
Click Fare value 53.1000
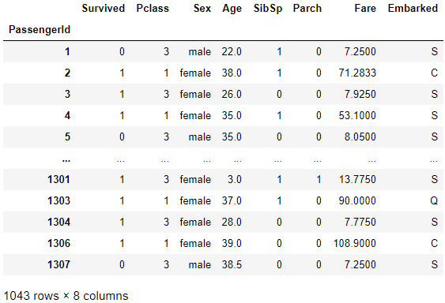tap(357, 115)
